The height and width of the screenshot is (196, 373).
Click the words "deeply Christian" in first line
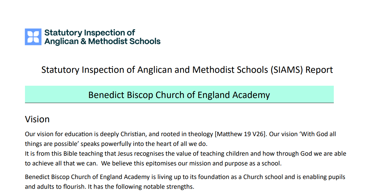pyautogui.click(x=122, y=134)
